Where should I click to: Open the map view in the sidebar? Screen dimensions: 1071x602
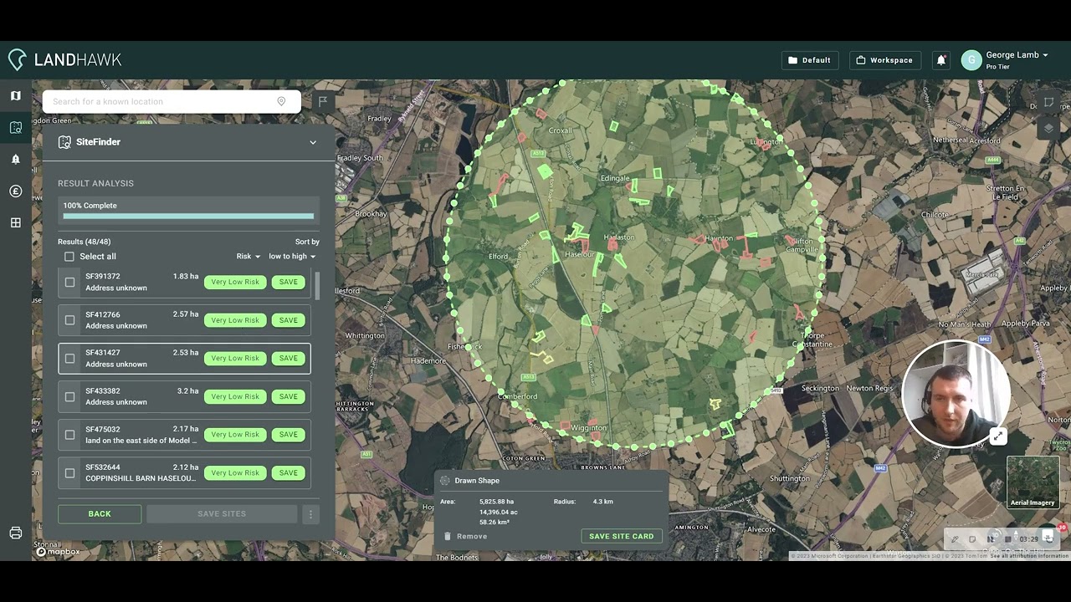pyautogui.click(x=15, y=96)
